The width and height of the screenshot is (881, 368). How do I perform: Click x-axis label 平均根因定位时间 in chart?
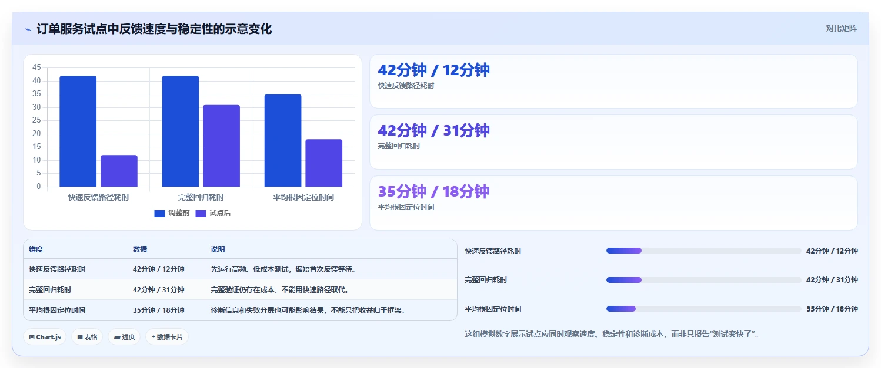[303, 197]
